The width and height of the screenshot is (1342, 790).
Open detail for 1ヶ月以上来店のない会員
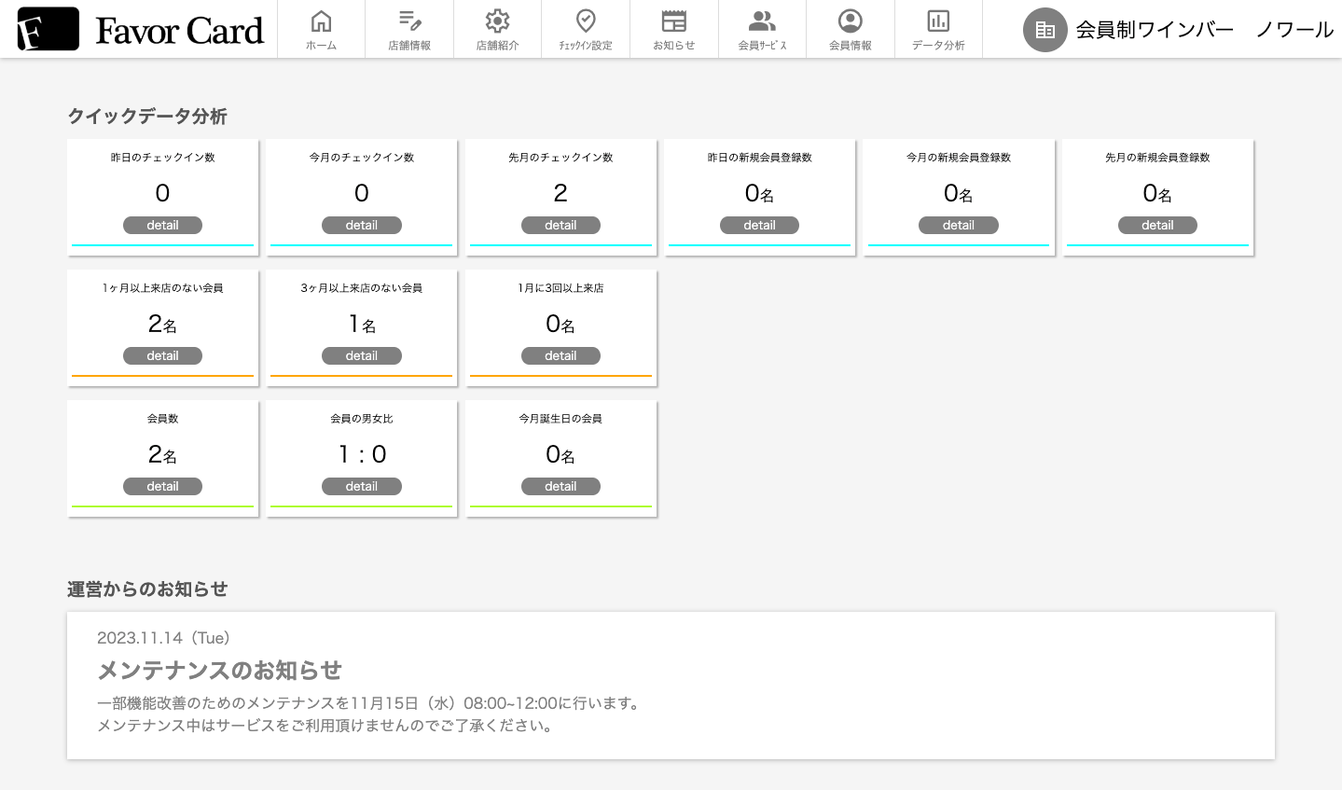click(162, 355)
